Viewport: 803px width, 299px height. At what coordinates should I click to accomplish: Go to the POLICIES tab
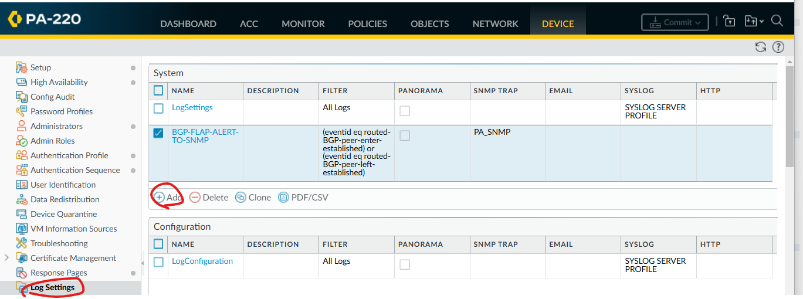coord(368,24)
